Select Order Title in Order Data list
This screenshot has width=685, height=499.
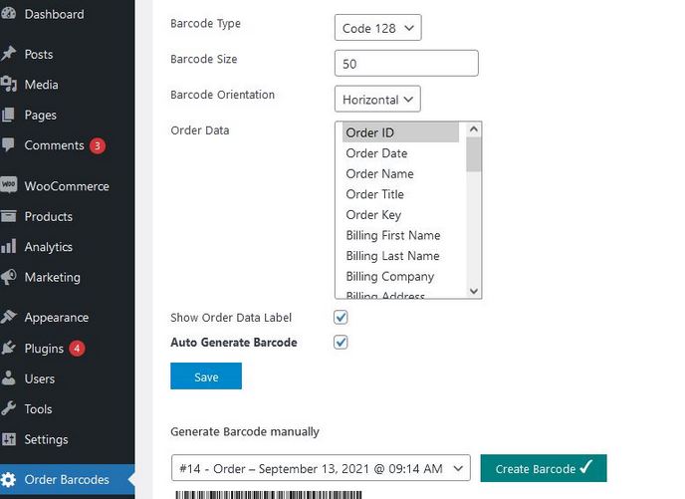click(400, 194)
